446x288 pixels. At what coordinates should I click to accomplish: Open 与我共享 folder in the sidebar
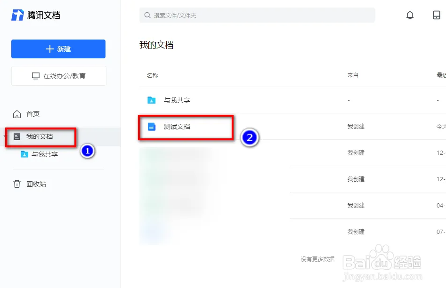pos(44,154)
